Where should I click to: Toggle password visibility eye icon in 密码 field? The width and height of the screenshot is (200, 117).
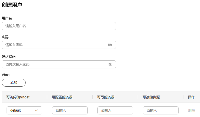110,45
